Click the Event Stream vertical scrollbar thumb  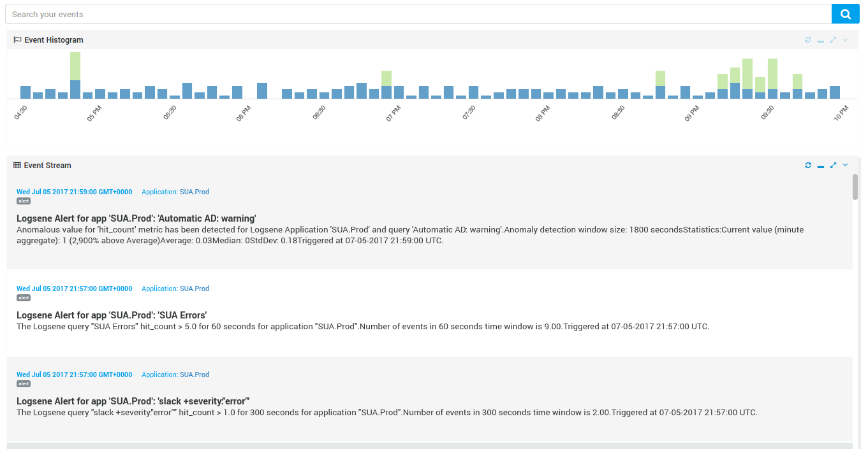point(855,187)
